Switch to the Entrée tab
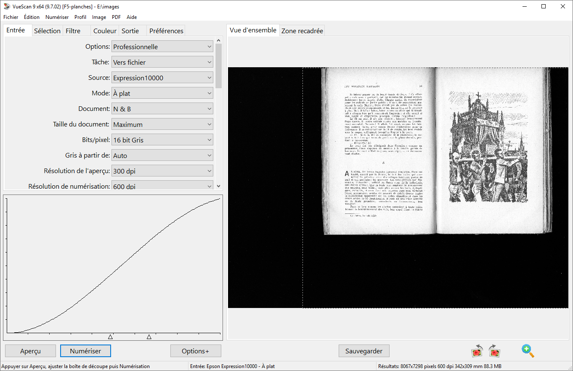The image size is (573, 371). click(17, 30)
